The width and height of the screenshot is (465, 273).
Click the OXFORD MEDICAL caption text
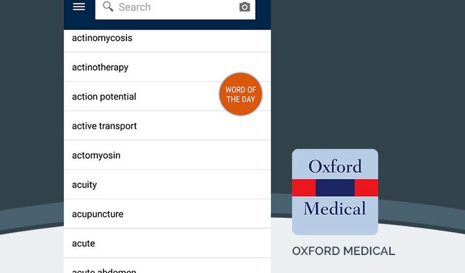[x=343, y=251]
